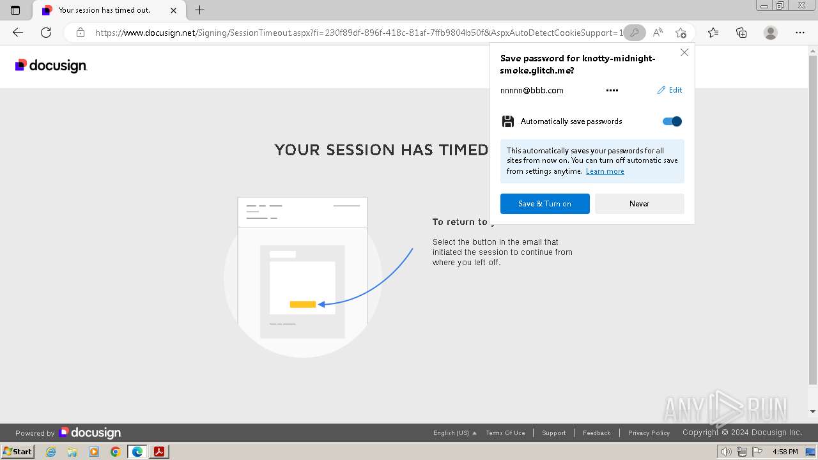Select Microsoft Edge taskbar icon
Viewport: 818px width, 460px height.
click(137, 452)
